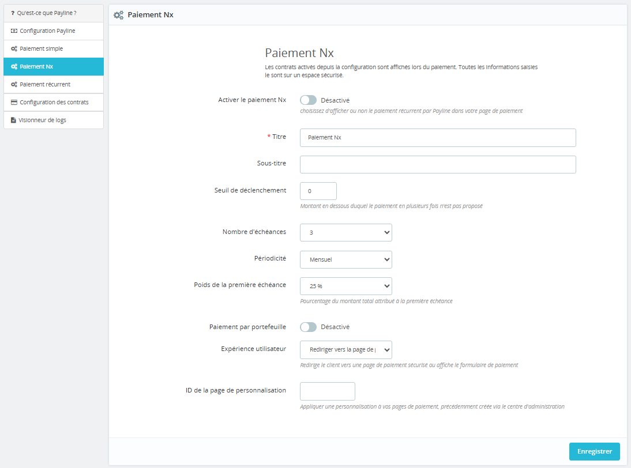Open the Poids de la première échéance dropdown
Image resolution: width=631 pixels, height=468 pixels.
346,286
